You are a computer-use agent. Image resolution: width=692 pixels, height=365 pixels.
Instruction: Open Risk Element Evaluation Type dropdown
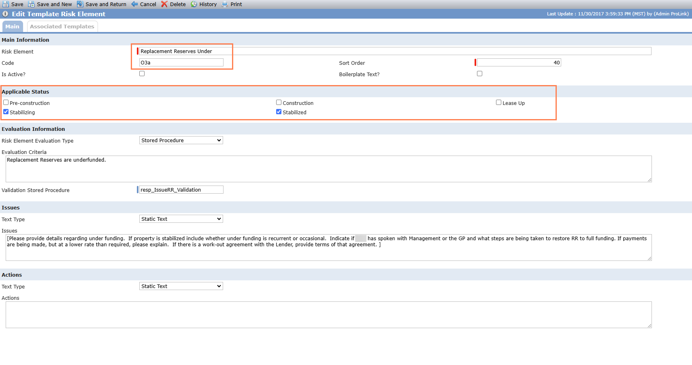(x=181, y=140)
